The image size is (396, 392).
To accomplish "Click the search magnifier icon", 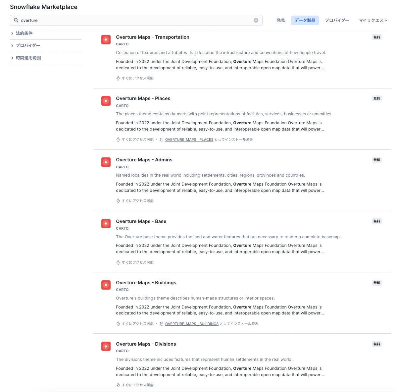I will tap(16, 20).
